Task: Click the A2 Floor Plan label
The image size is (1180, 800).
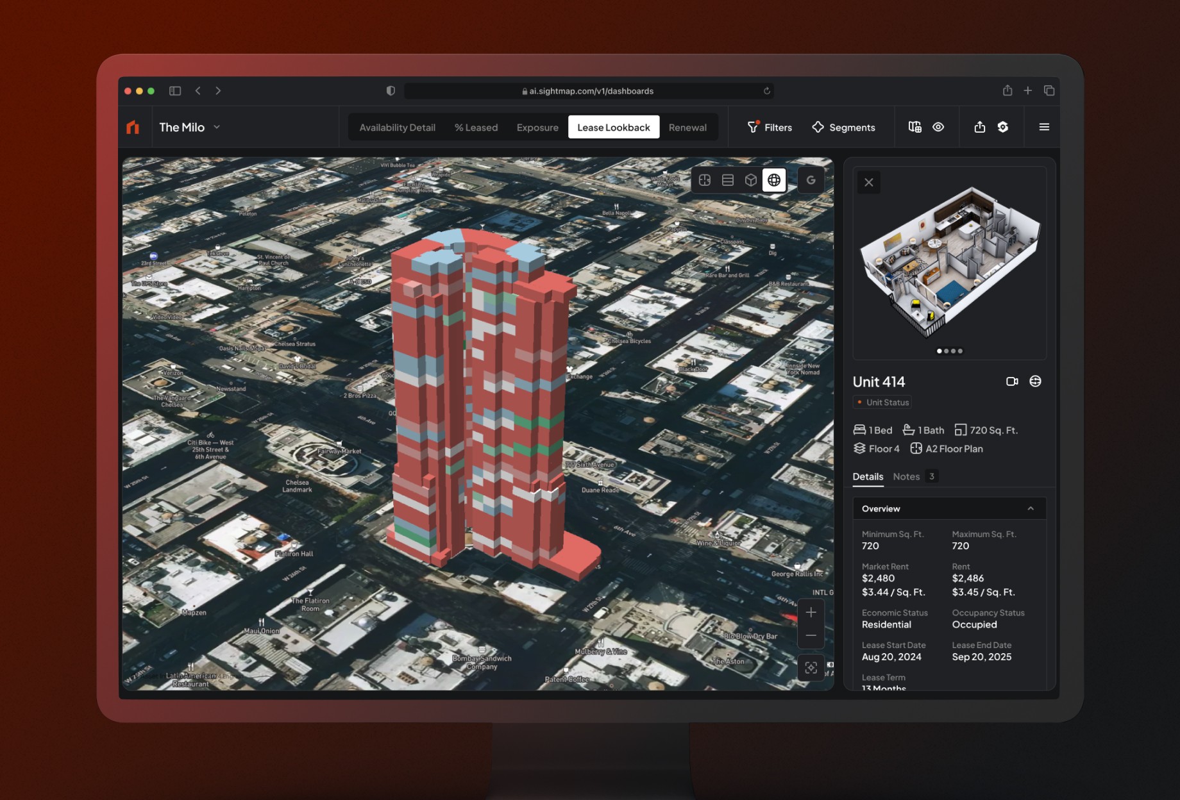Action: pos(947,449)
